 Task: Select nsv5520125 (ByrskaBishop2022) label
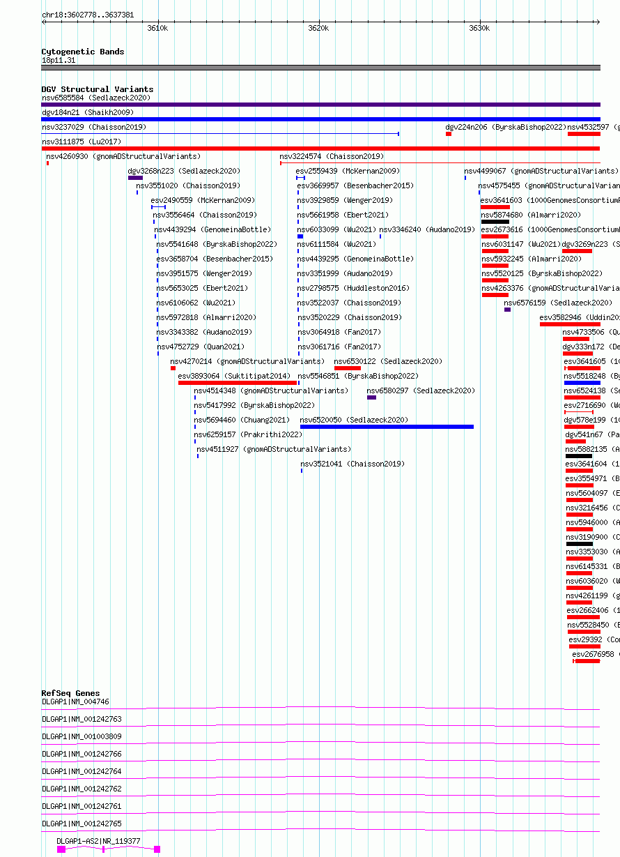[542, 273]
